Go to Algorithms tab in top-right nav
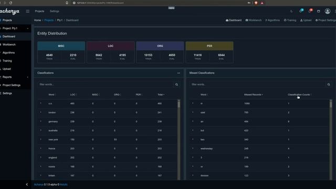Viewport: 336px width, 189px height. [272, 20]
